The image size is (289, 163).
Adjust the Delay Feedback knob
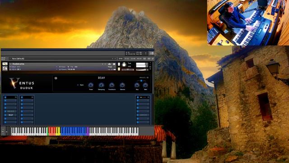[112, 85]
